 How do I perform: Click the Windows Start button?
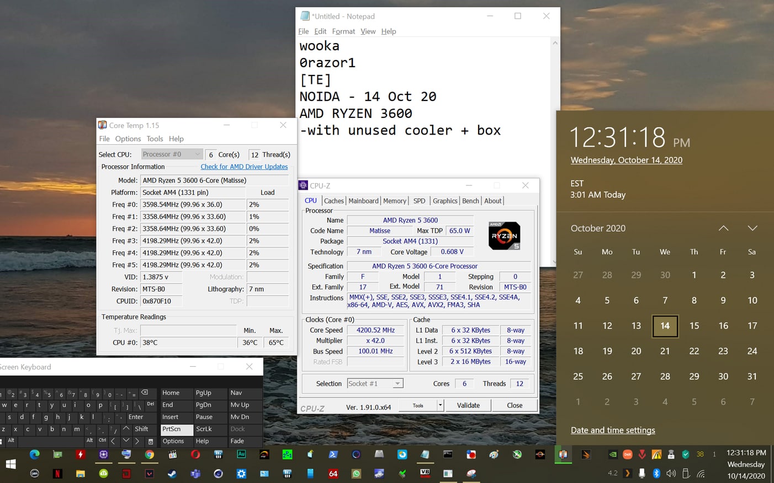pos(10,464)
